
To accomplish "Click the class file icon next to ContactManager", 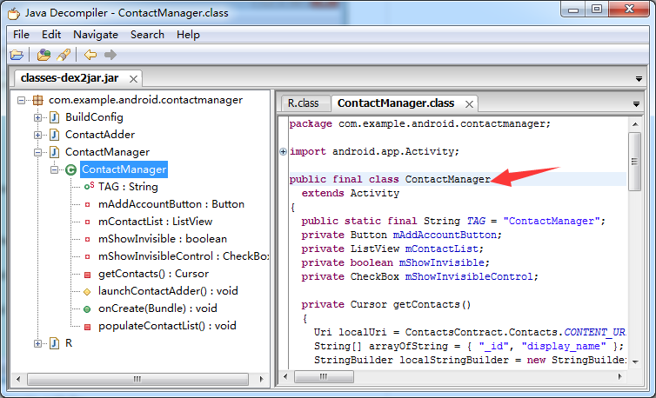I will (54, 152).
